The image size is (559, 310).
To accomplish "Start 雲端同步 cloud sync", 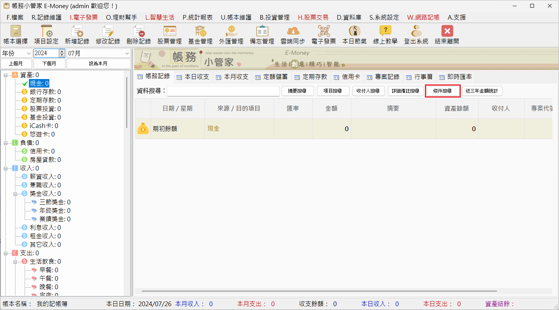I will point(293,35).
